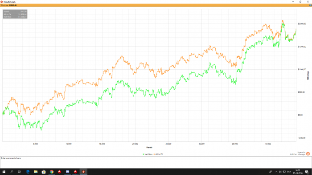312x175 pixels.
Task: Click the Hold'em Manager 2 logo
Action: tap(308, 154)
